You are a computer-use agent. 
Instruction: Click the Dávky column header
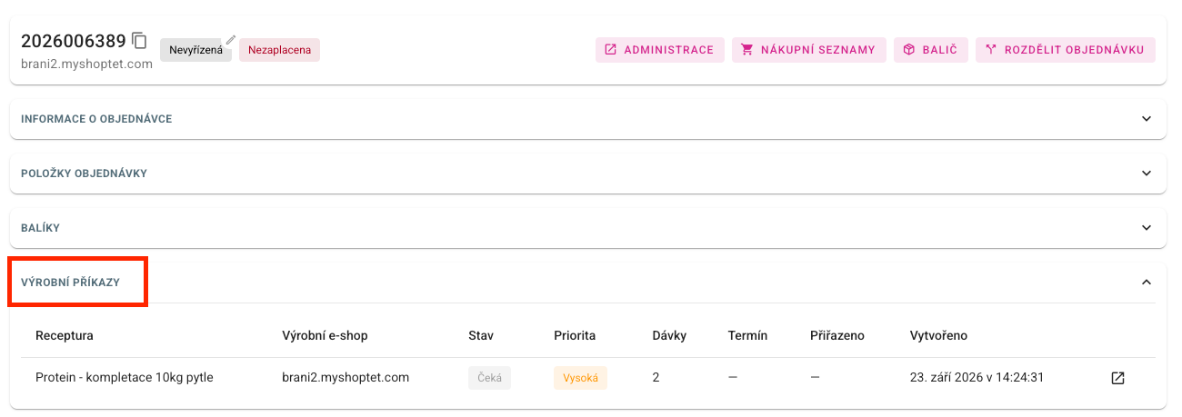669,335
